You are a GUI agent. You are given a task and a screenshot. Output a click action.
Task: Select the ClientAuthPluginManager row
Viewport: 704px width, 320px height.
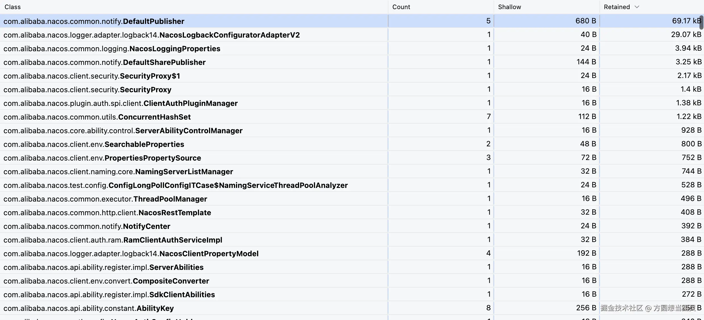(352, 103)
